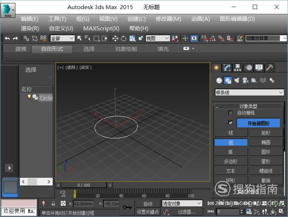This screenshot has height=217, width=288.
Task: Open the 渲染(R) menu
Action: 30,29
